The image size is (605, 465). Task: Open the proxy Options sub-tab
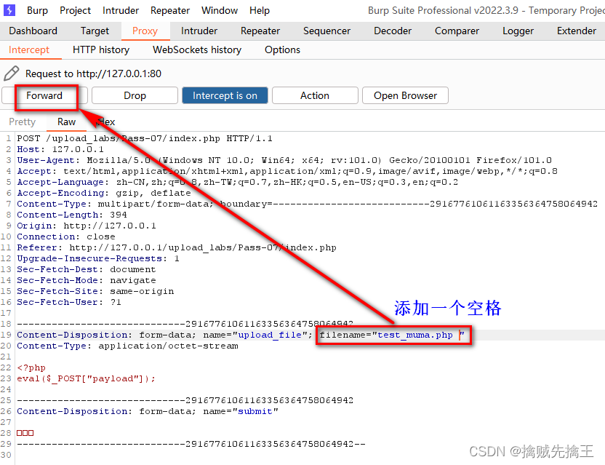[x=282, y=49]
